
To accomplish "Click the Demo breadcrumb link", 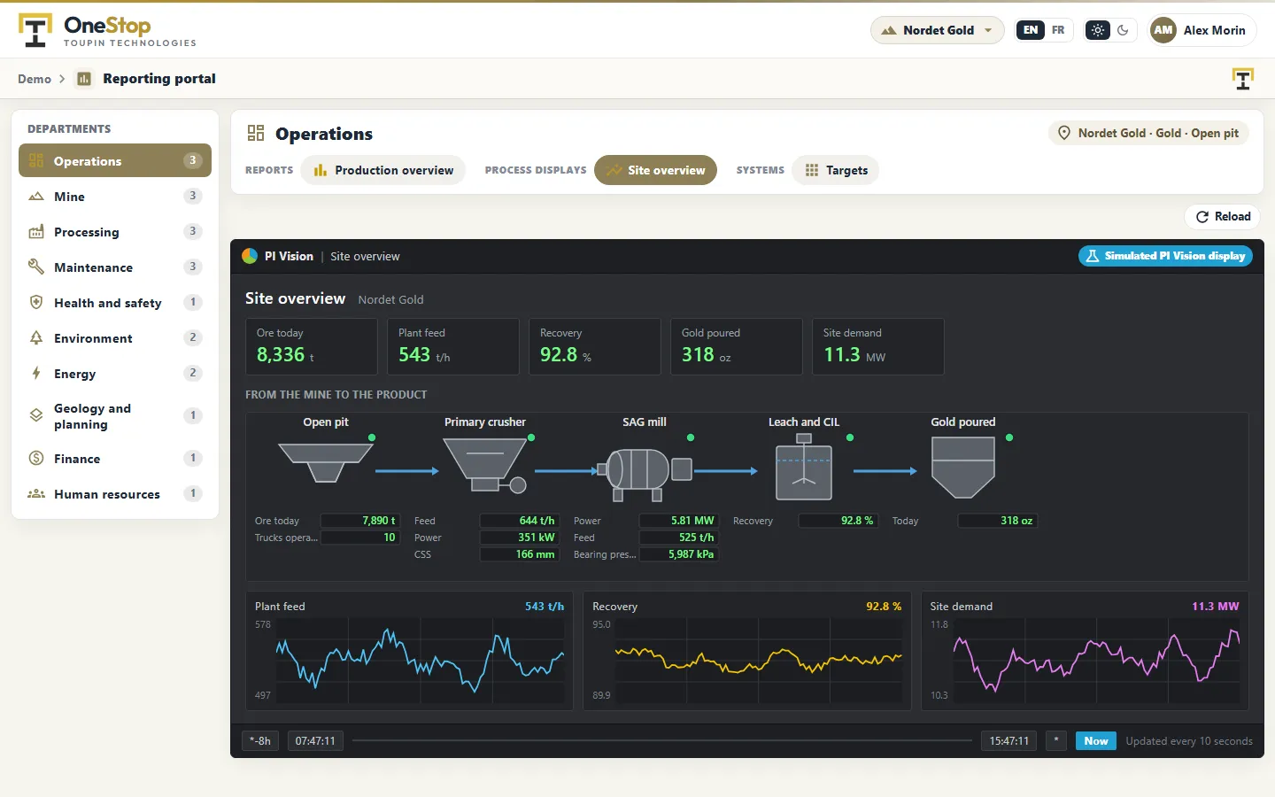I will click(35, 79).
